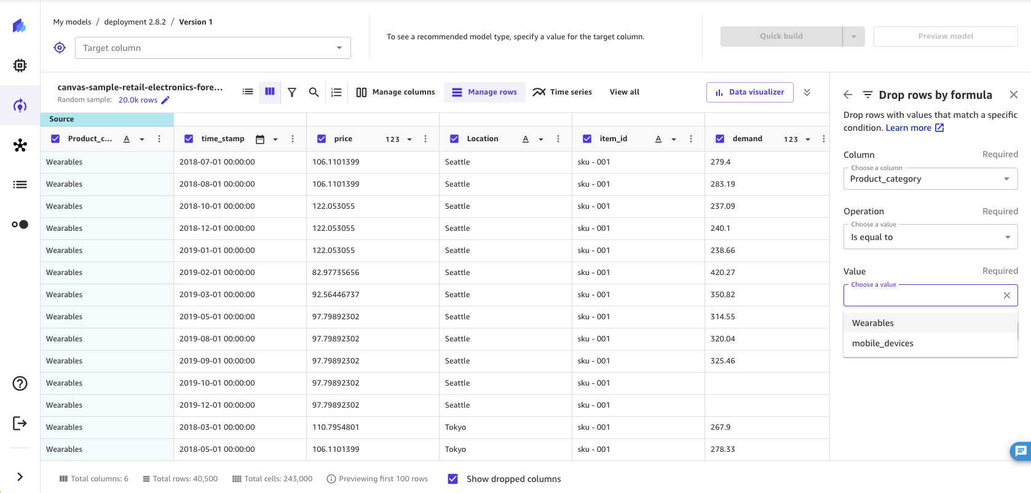Click the search magnifier icon in toolbar
Image resolution: width=1031 pixels, height=493 pixels.
click(x=314, y=92)
